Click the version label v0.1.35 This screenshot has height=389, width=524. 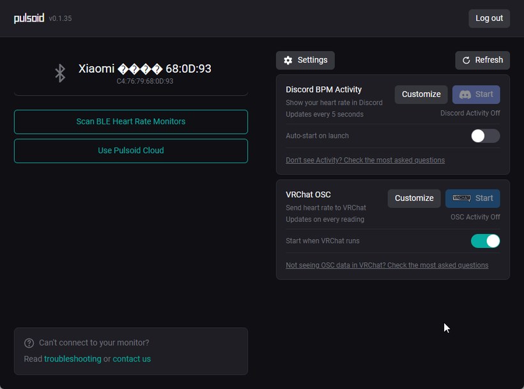pyautogui.click(x=60, y=18)
